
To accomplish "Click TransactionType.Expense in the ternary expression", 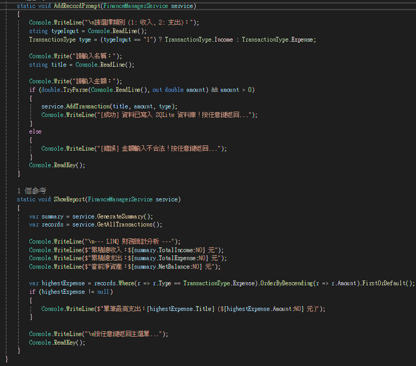I will pyautogui.click(x=278, y=40).
